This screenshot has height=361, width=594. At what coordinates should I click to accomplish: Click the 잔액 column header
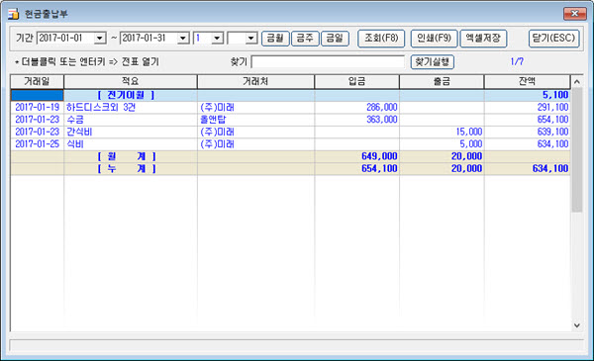527,81
